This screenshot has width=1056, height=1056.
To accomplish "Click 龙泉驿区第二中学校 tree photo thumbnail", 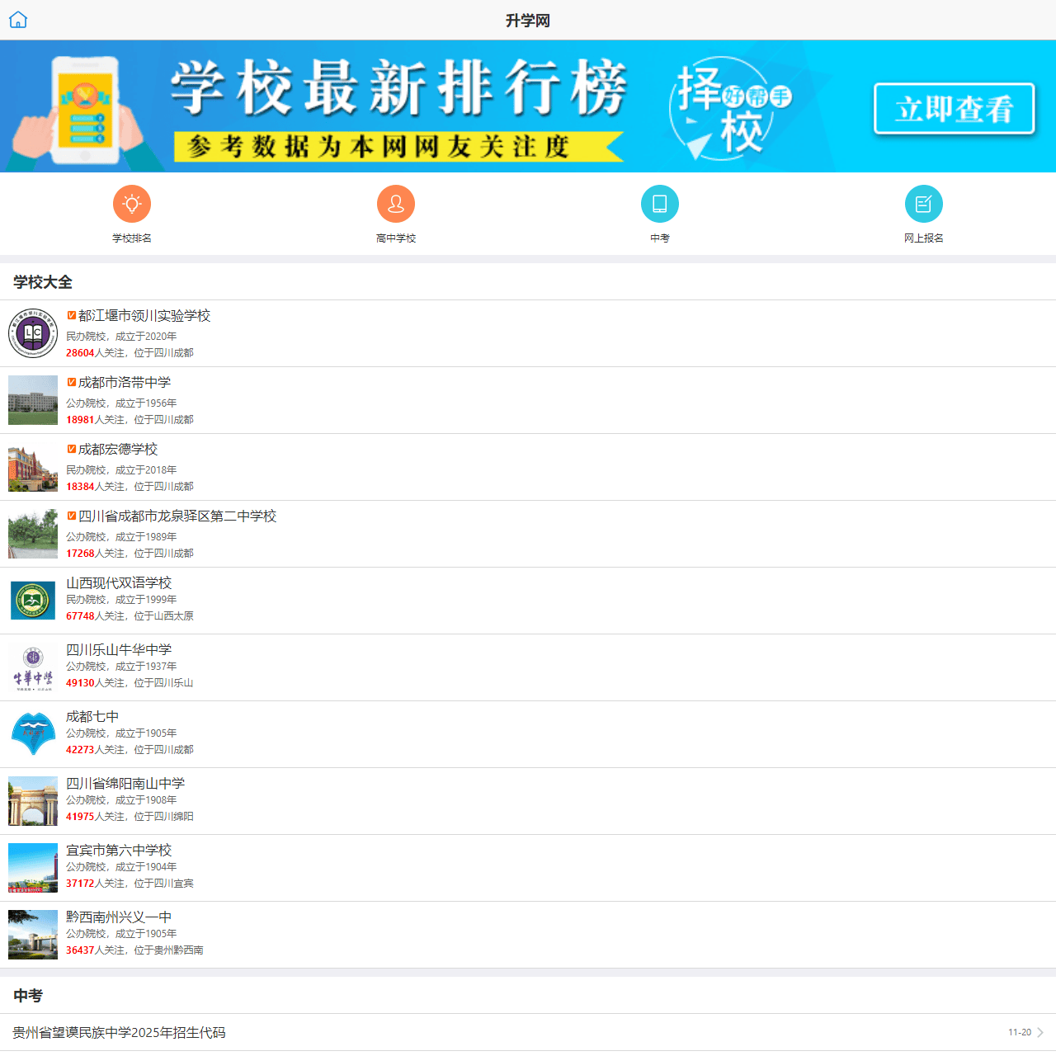I will pos(33,534).
